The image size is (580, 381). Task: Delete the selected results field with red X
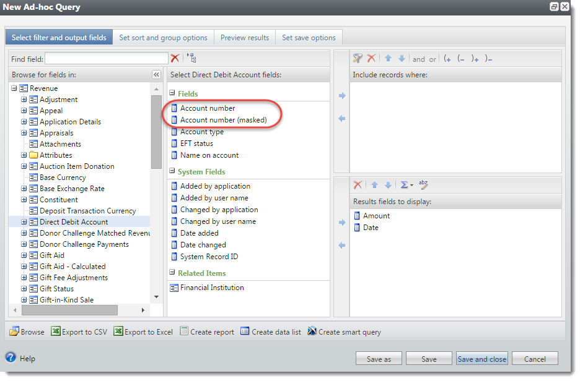358,184
